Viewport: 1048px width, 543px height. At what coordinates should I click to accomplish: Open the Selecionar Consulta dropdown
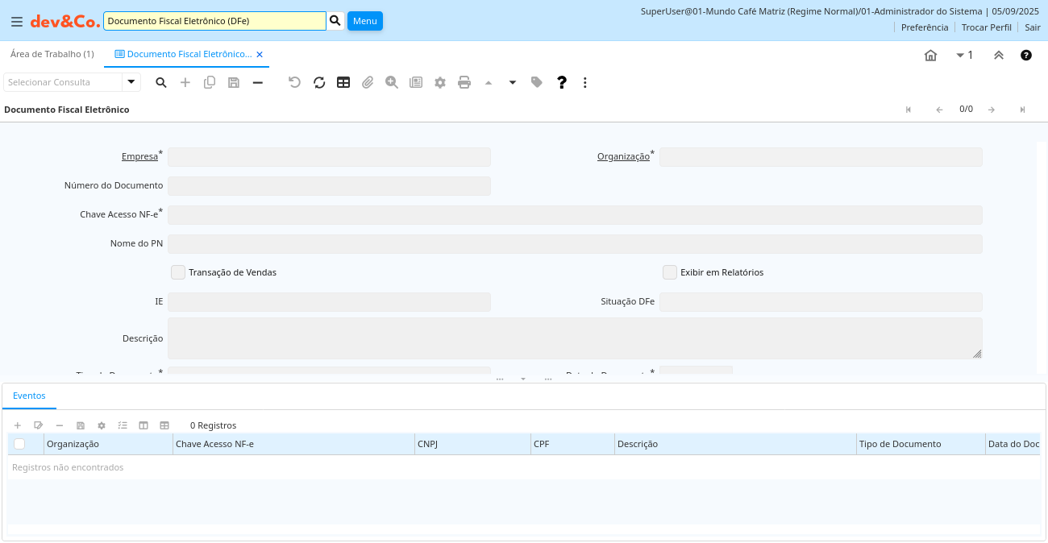point(131,82)
